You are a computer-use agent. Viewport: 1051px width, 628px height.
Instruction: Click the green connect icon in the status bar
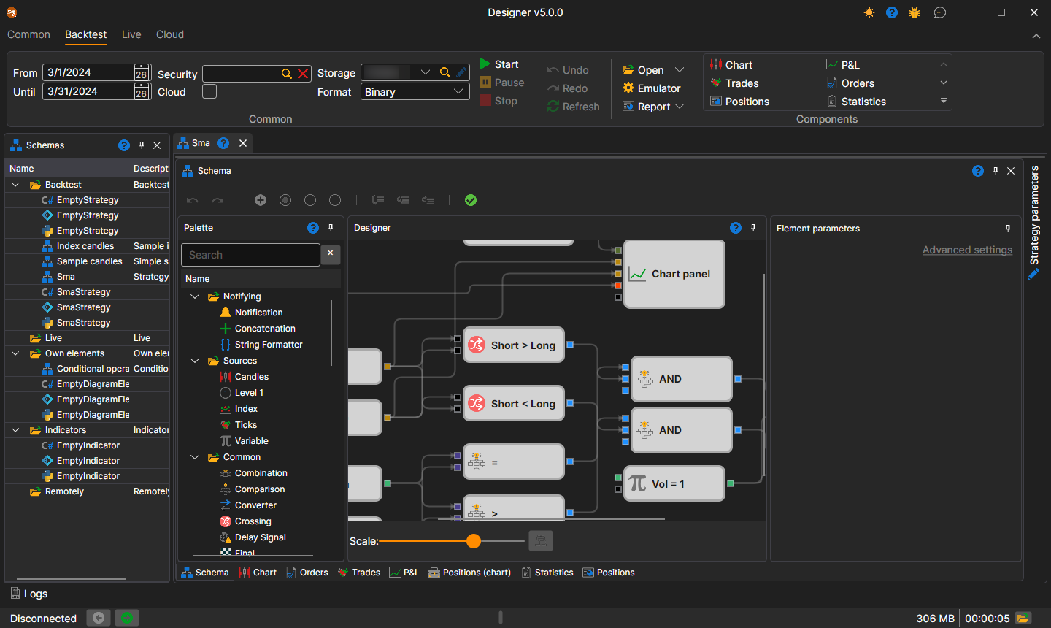pyautogui.click(x=127, y=618)
